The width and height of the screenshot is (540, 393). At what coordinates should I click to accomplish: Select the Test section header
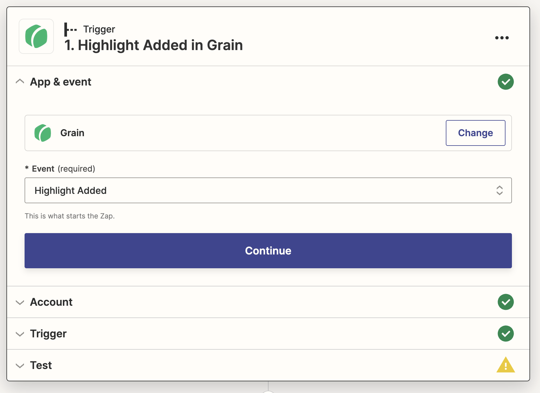pyautogui.click(x=41, y=365)
